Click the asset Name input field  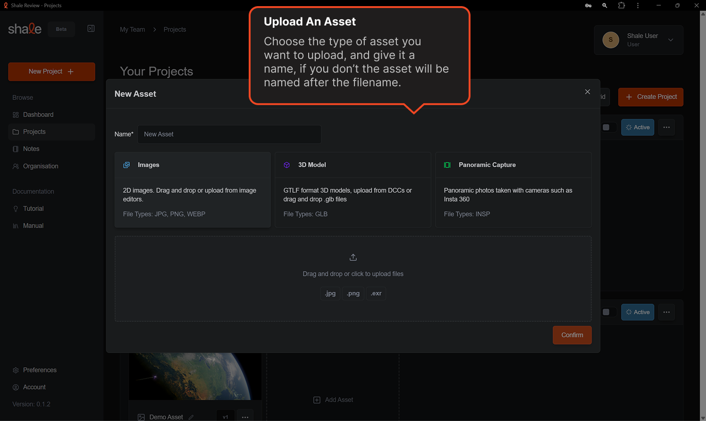coord(229,134)
